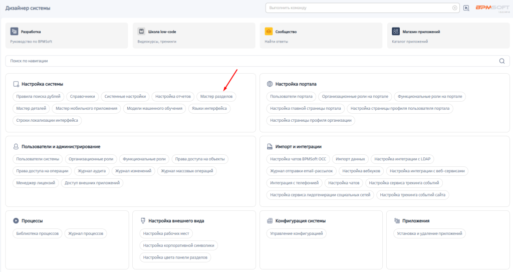
Task: Go to Системные настройки
Action: [125, 96]
